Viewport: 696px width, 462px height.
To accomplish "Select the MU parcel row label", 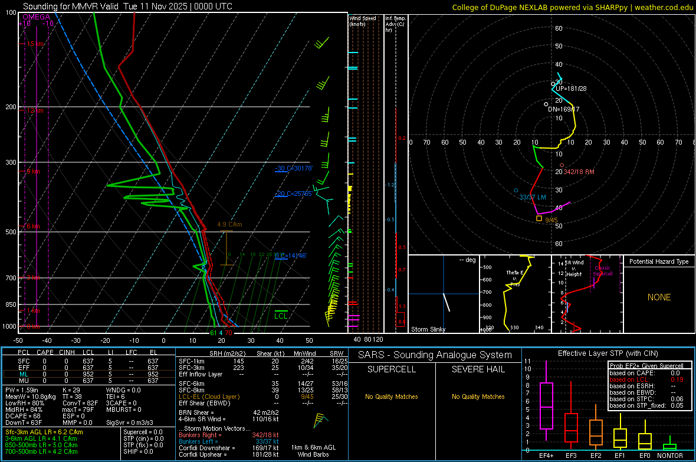I will (x=24, y=380).
